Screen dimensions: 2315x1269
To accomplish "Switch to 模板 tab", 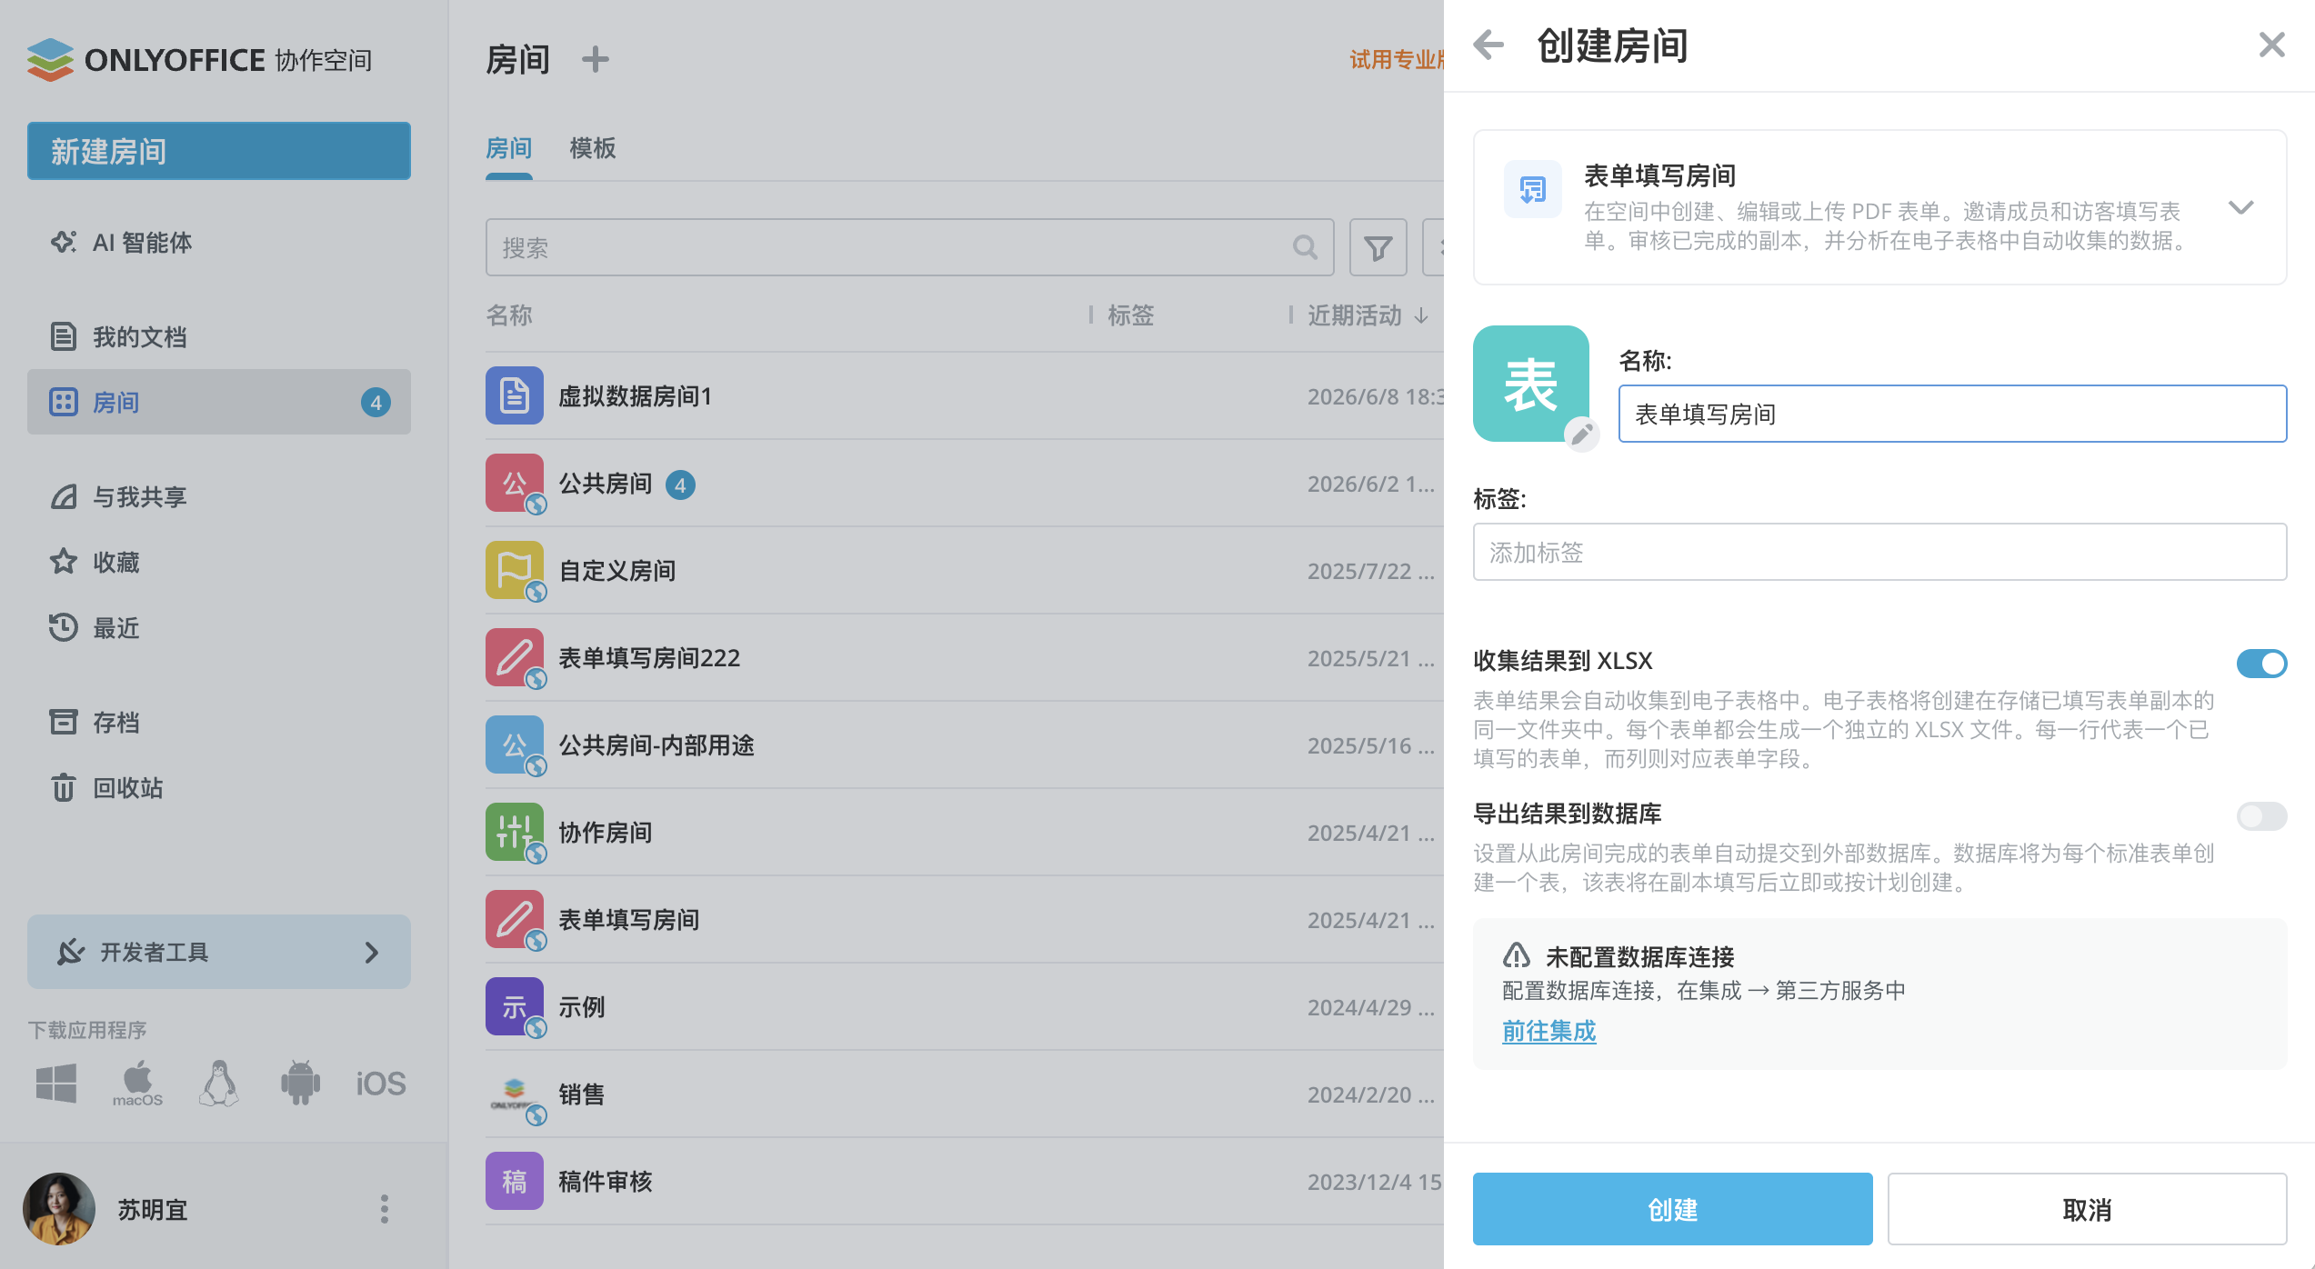I will click(593, 148).
